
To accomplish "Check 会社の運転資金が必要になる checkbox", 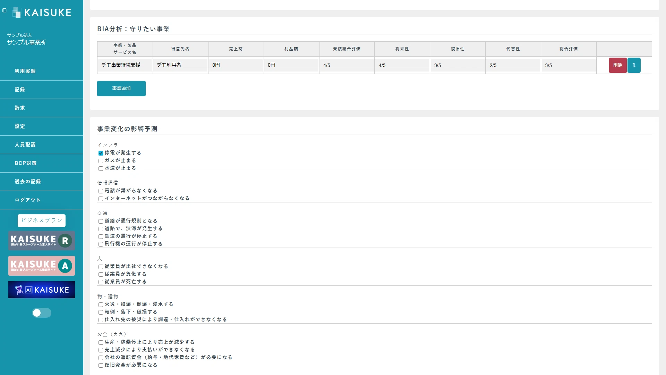I will click(101, 358).
